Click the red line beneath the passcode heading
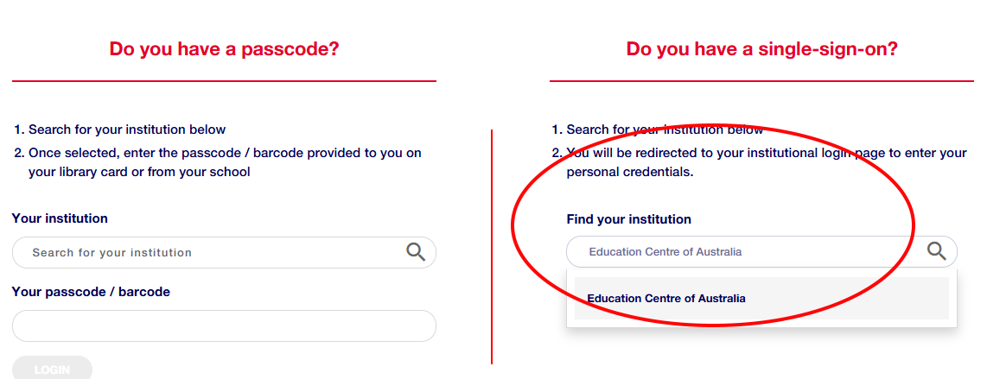The height and width of the screenshot is (379, 987). (224, 81)
